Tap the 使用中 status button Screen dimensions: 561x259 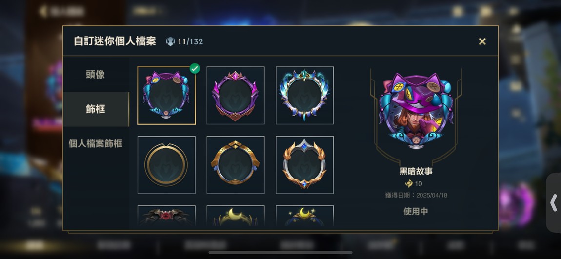tap(416, 211)
